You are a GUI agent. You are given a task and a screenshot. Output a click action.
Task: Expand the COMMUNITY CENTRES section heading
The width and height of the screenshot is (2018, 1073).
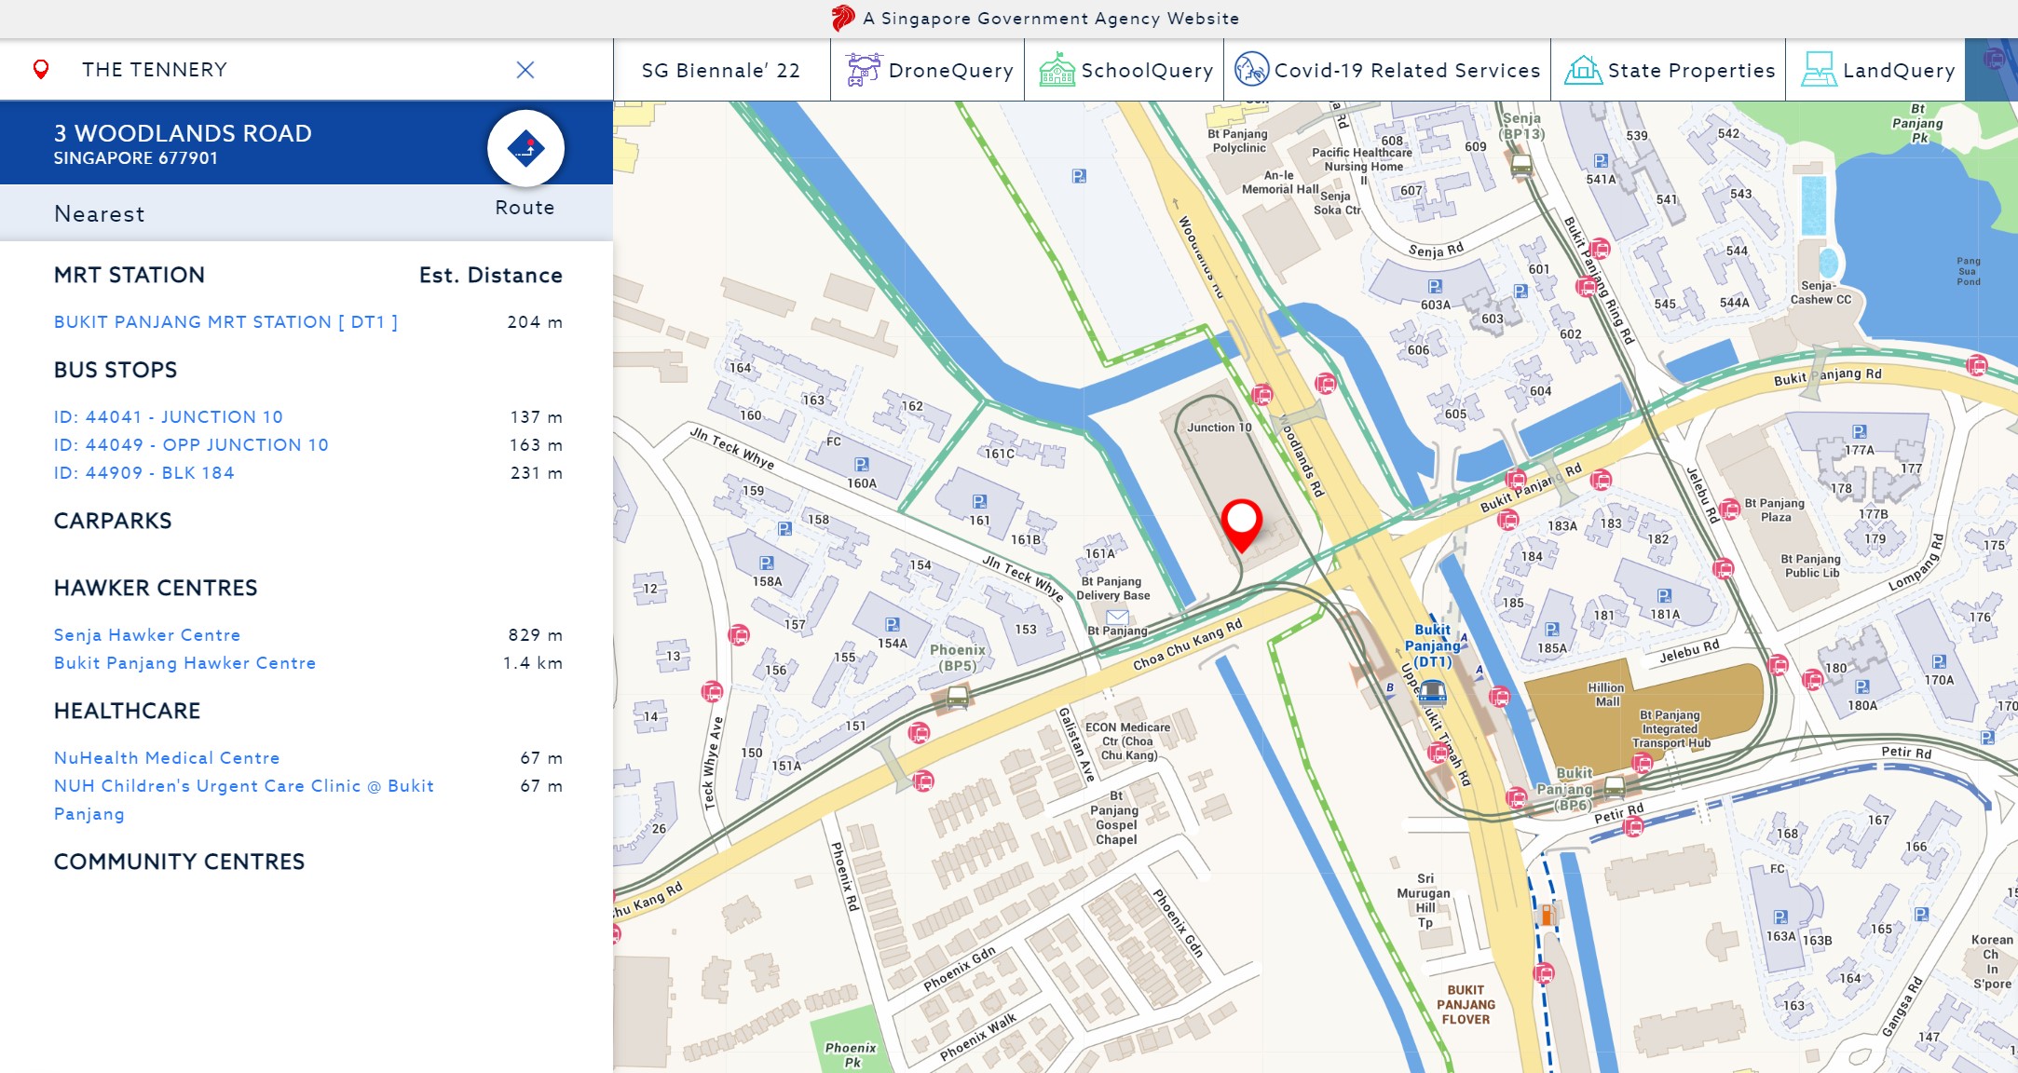click(x=179, y=862)
